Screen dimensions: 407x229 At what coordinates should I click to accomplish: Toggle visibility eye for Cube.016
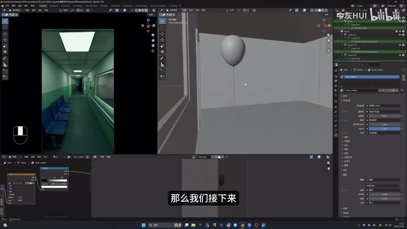click(x=400, y=55)
